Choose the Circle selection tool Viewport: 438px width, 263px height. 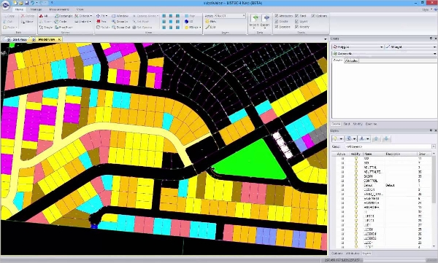[61, 21]
